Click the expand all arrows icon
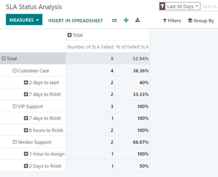This screenshot has height=177, width=218. coord(126,20)
